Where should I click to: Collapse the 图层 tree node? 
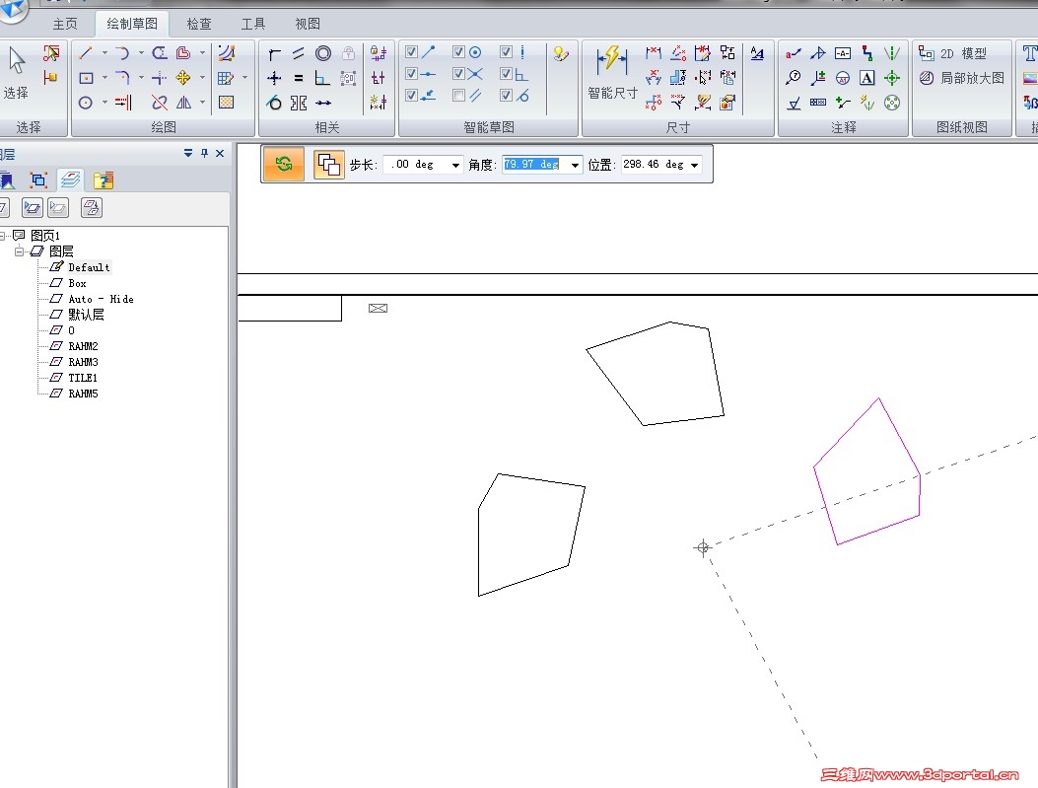(x=19, y=251)
